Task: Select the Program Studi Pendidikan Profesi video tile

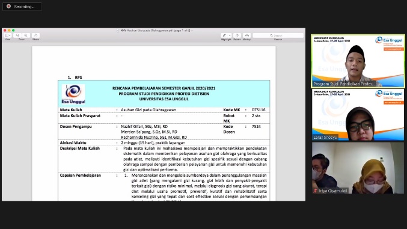Action: coord(358,61)
